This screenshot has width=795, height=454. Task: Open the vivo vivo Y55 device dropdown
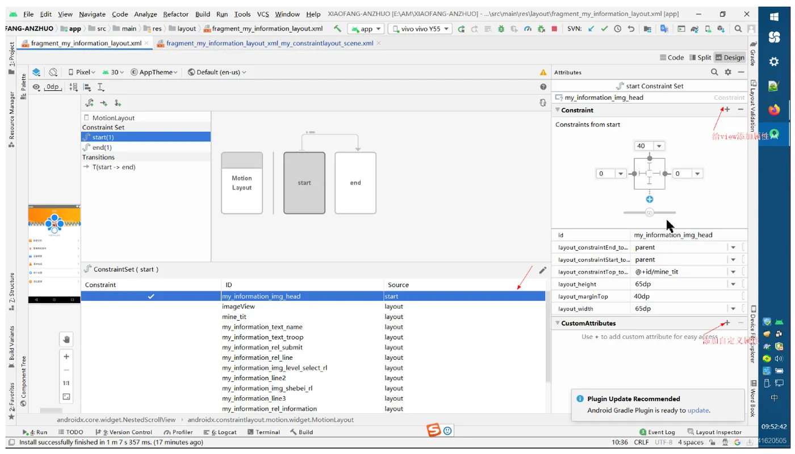(x=420, y=28)
